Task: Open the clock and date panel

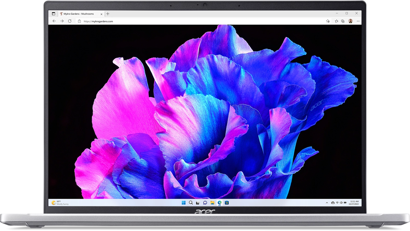Action: (354, 203)
